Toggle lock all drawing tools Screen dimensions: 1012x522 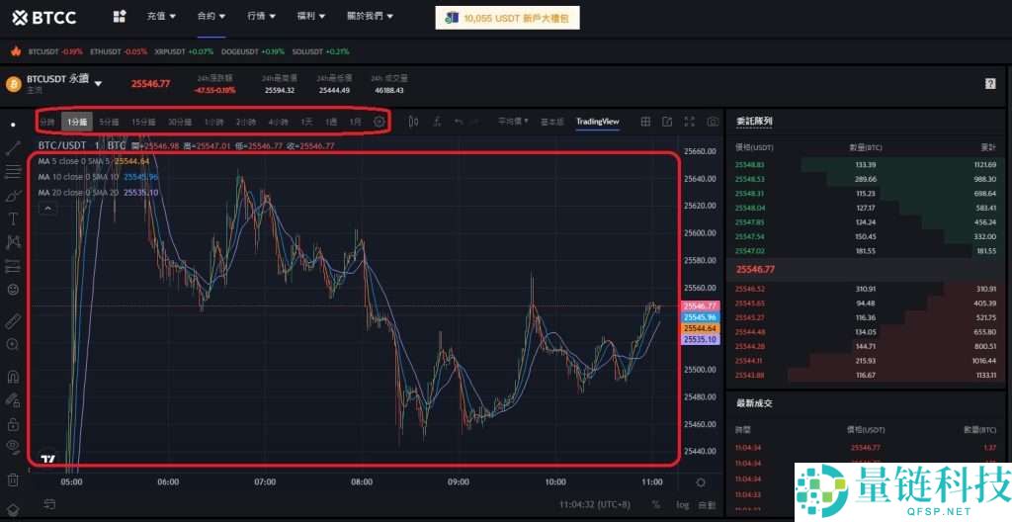pos(13,424)
